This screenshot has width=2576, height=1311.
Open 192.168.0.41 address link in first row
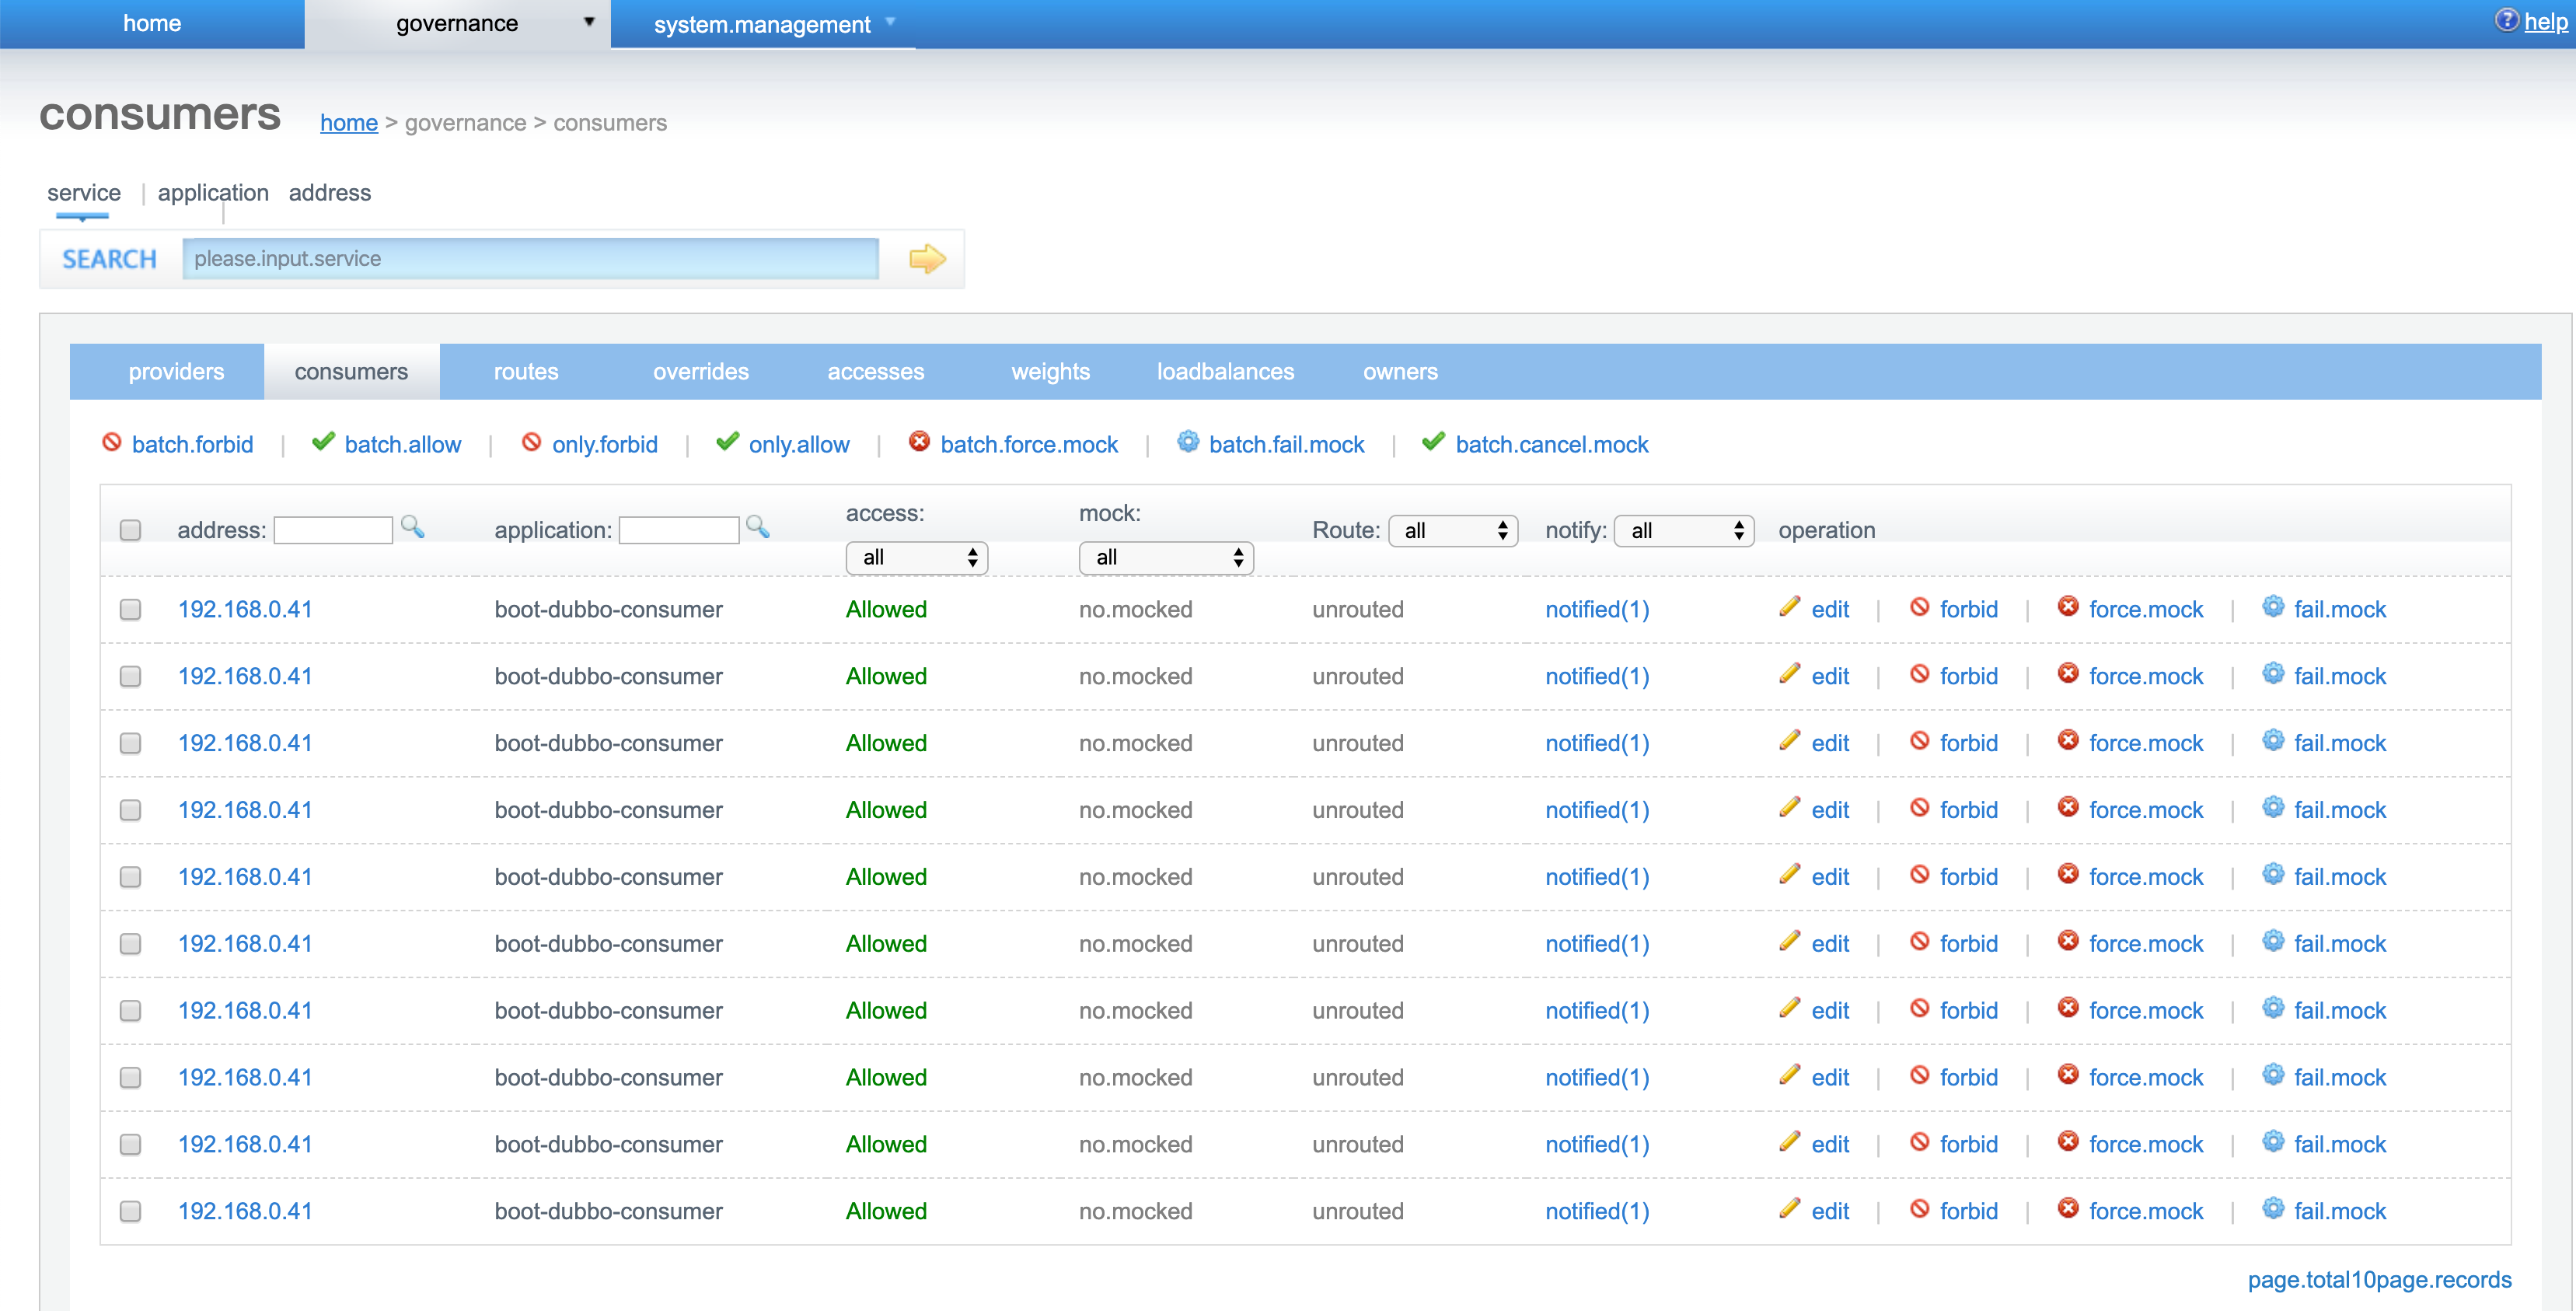click(245, 610)
